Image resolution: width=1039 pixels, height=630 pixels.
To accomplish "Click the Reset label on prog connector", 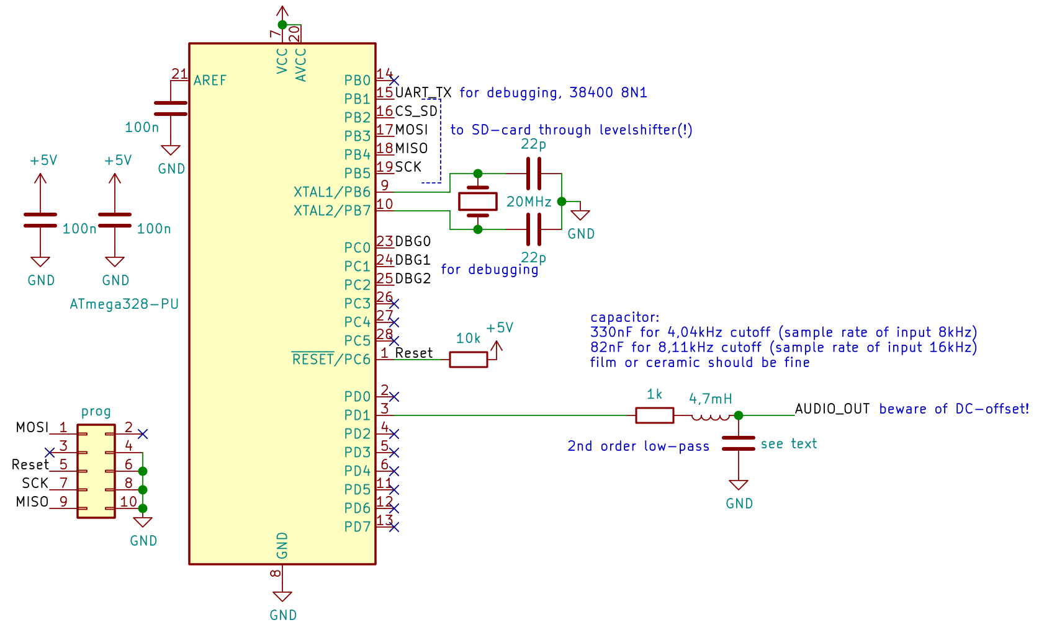I will (x=30, y=465).
